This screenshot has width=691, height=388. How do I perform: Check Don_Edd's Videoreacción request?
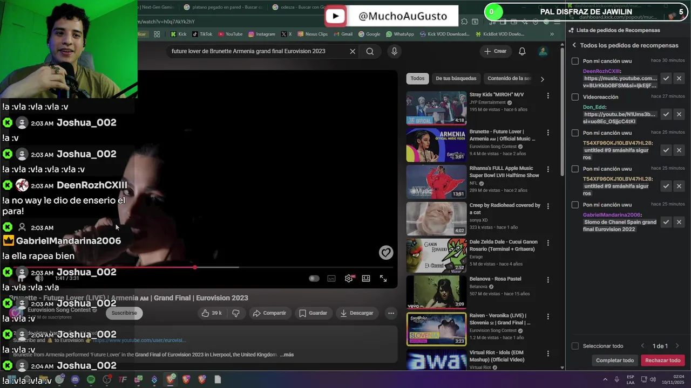pyautogui.click(x=575, y=97)
